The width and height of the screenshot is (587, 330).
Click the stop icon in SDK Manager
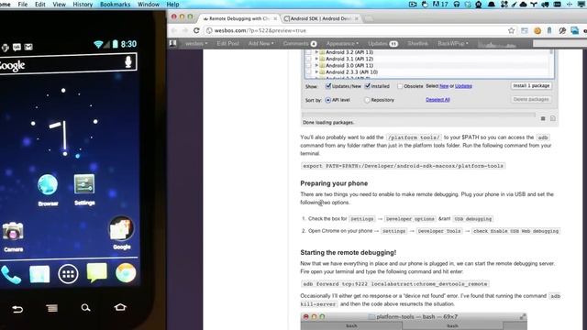coord(543,118)
